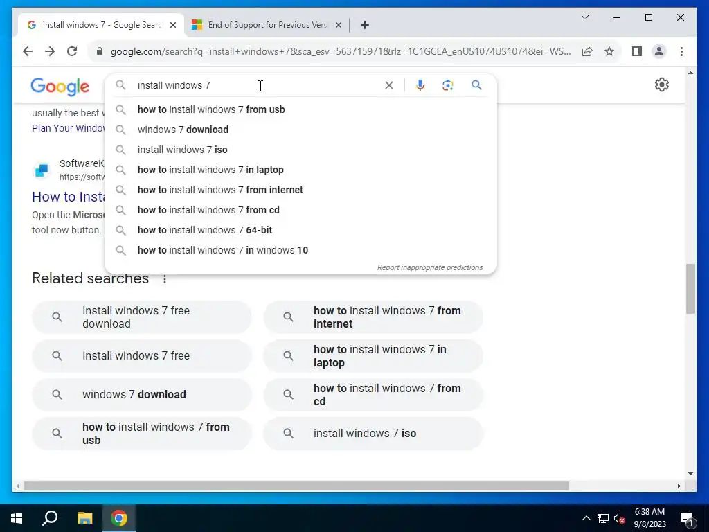The width and height of the screenshot is (709, 532).
Task: Switch to End of Support tab
Action: [267, 25]
